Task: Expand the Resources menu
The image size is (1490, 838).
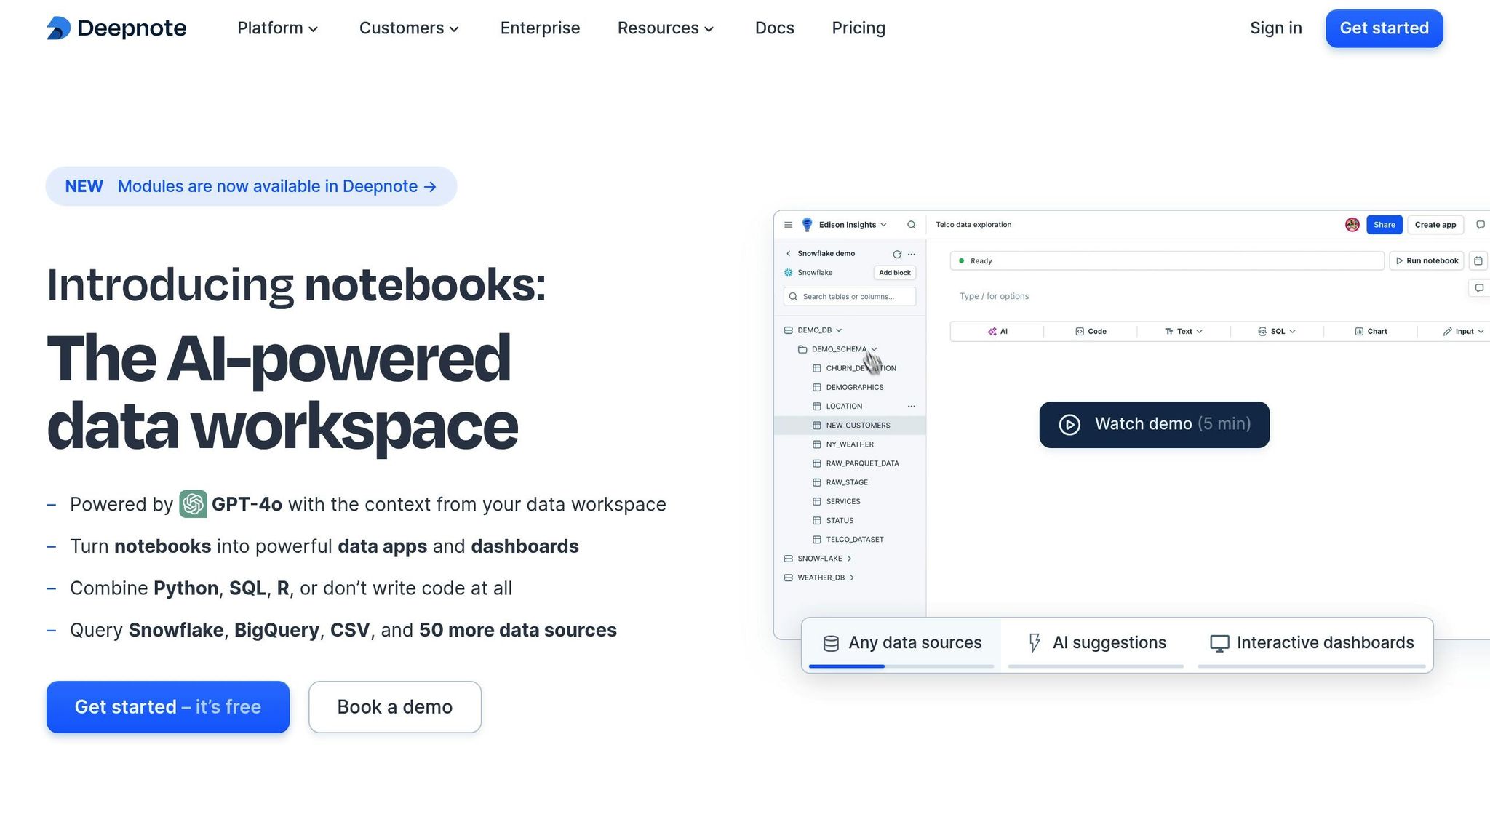Action: point(666,28)
